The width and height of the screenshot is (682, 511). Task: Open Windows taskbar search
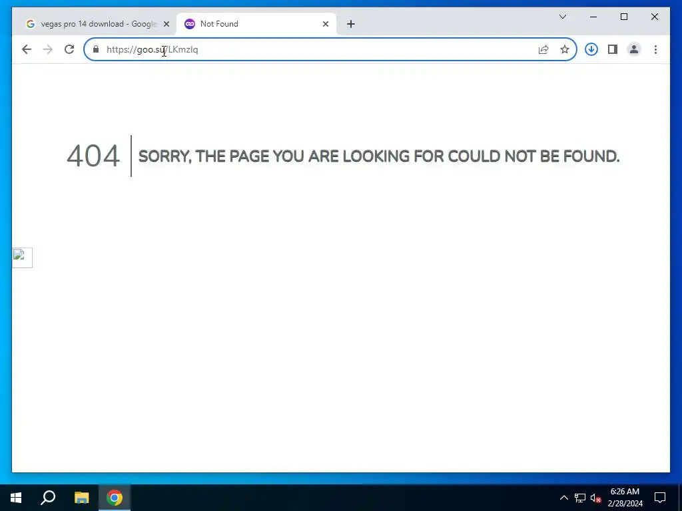pyautogui.click(x=48, y=498)
